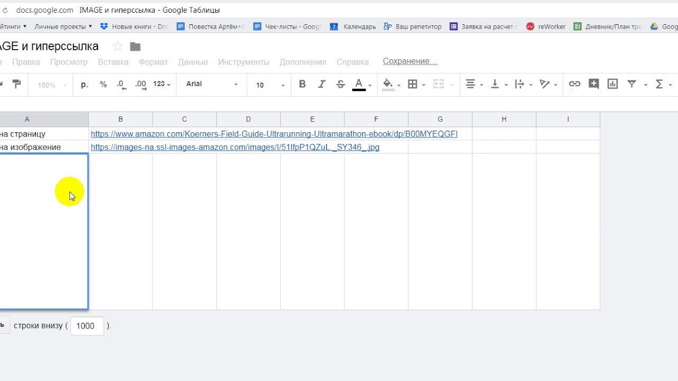The image size is (678, 381).
Task: Click the move to folder icon
Action: (135, 47)
